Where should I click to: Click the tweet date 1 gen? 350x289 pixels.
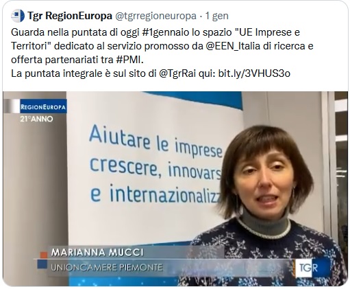pos(216,16)
